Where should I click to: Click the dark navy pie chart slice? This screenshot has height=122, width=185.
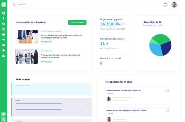click(x=166, y=48)
